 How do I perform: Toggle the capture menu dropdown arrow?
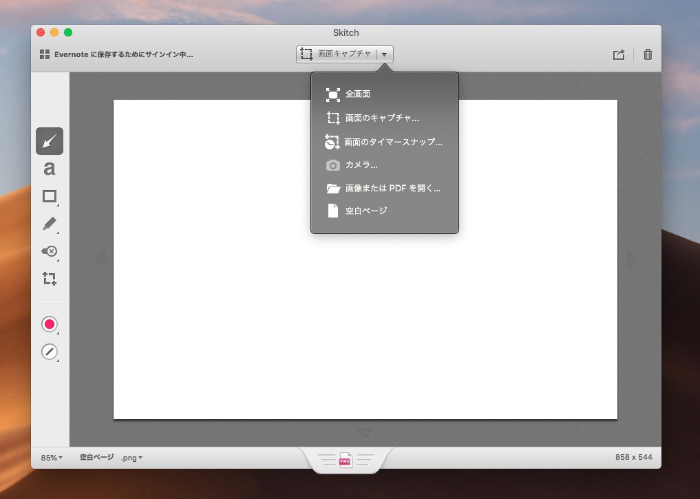click(x=385, y=54)
